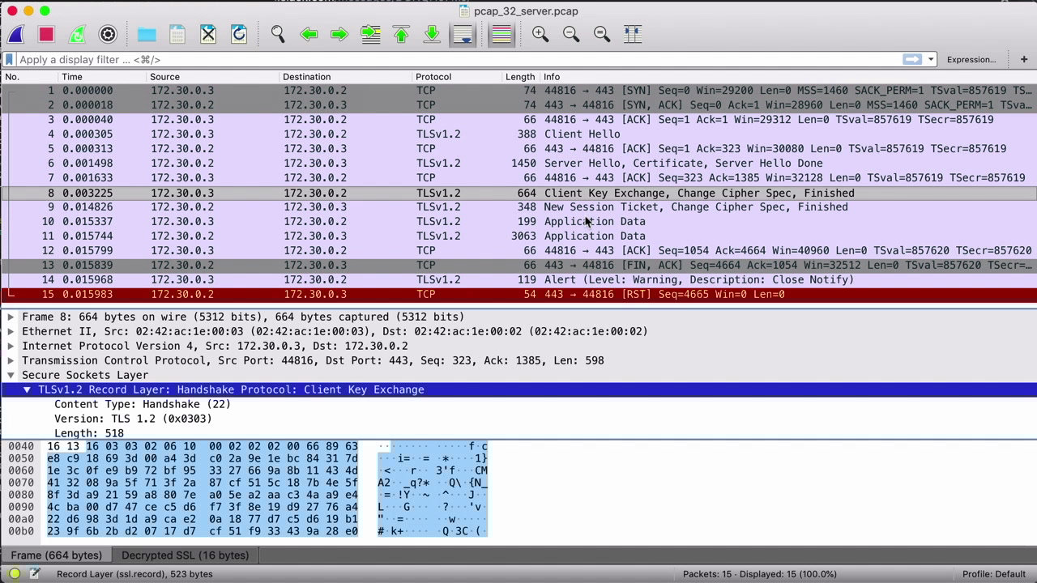Sort by the Info column header
This screenshot has height=583, width=1037.
787,77
